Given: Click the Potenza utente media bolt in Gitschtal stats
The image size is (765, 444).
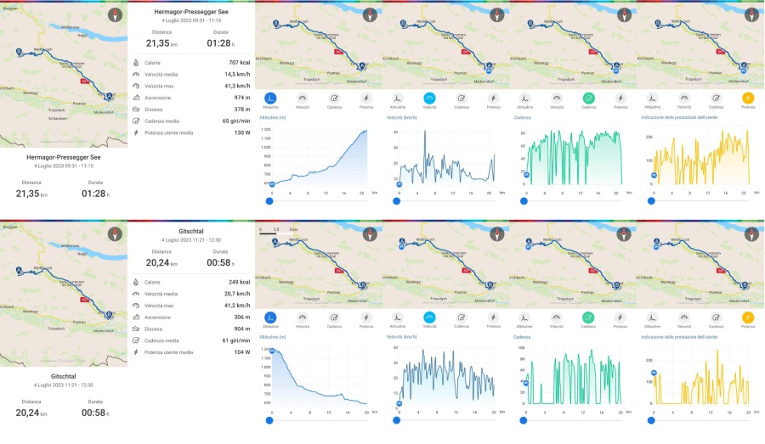Looking at the screenshot, I should [x=136, y=351].
